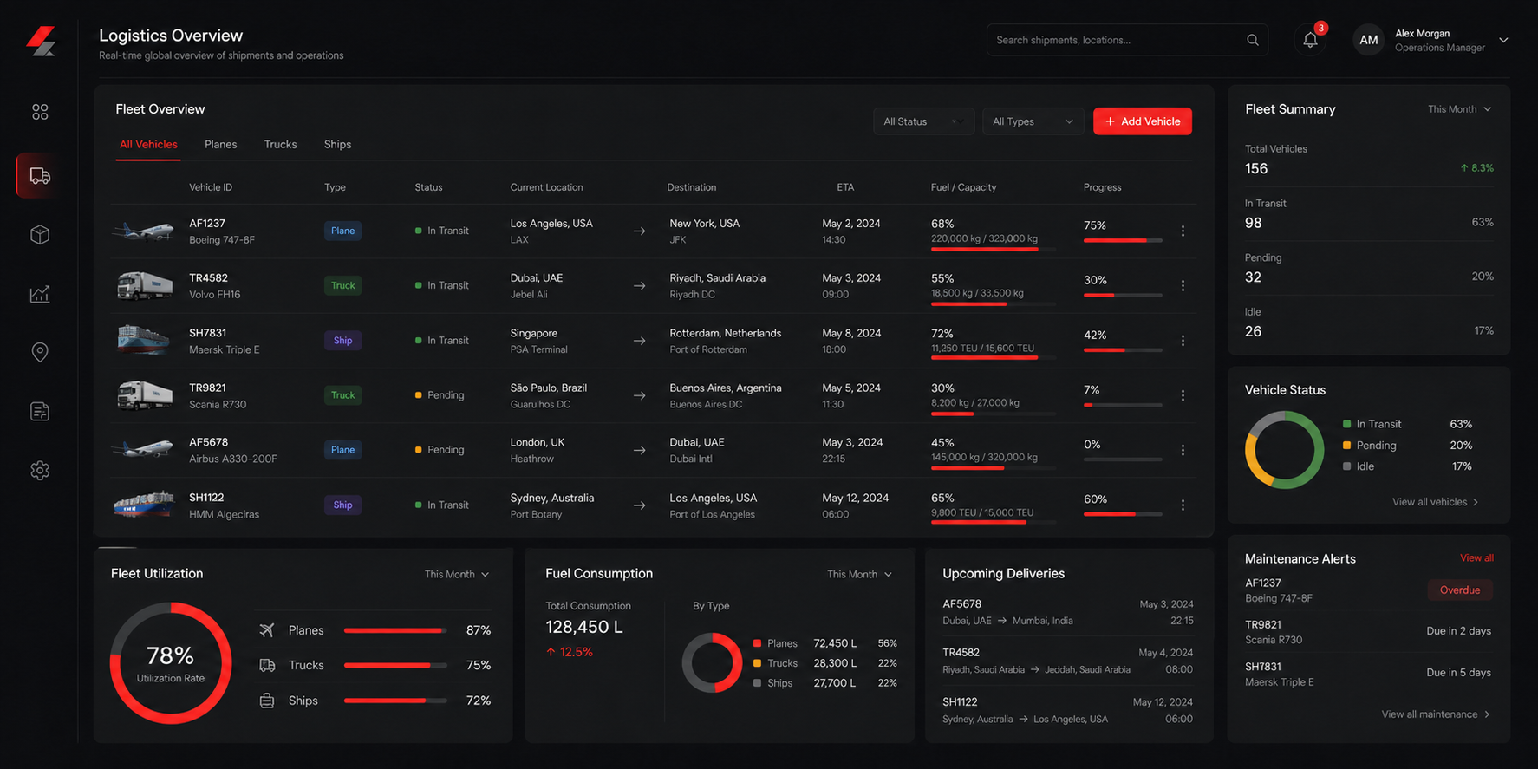Switch to the Trucks tab
Screen dimensions: 1538x769
coord(280,144)
